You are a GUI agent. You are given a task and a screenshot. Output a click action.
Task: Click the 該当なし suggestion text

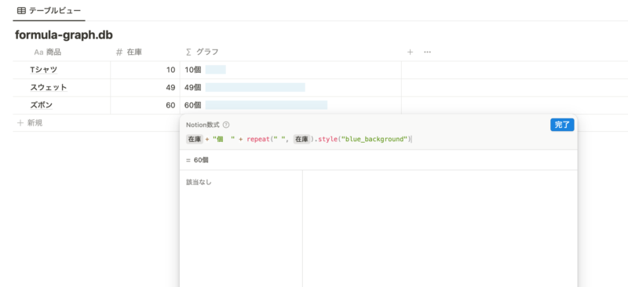[199, 183]
